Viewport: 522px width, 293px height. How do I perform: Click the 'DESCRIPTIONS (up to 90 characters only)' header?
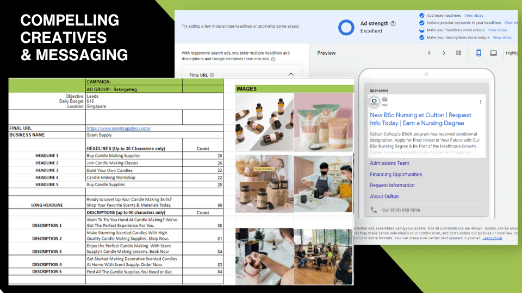(x=126, y=213)
